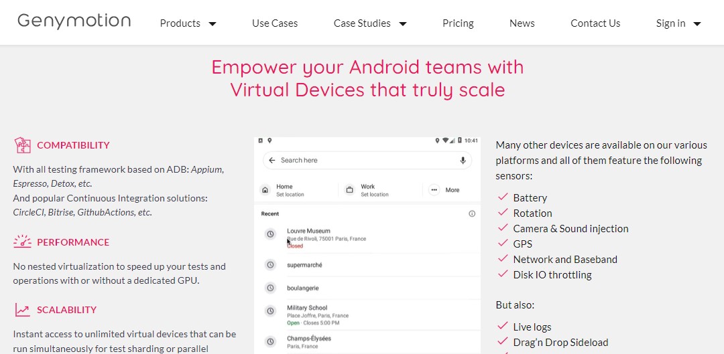This screenshot has height=354, width=724.
Task: Click checkmark beside Network and Baseband
Action: tap(503, 258)
